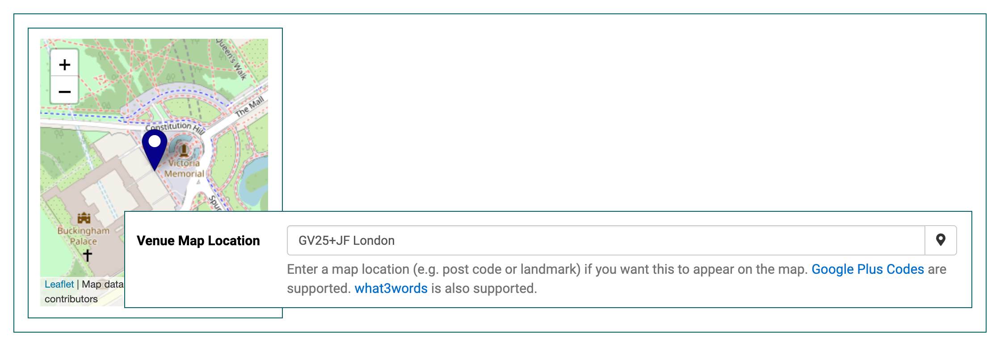
Task: Click the Venue Map Location label
Action: 198,241
